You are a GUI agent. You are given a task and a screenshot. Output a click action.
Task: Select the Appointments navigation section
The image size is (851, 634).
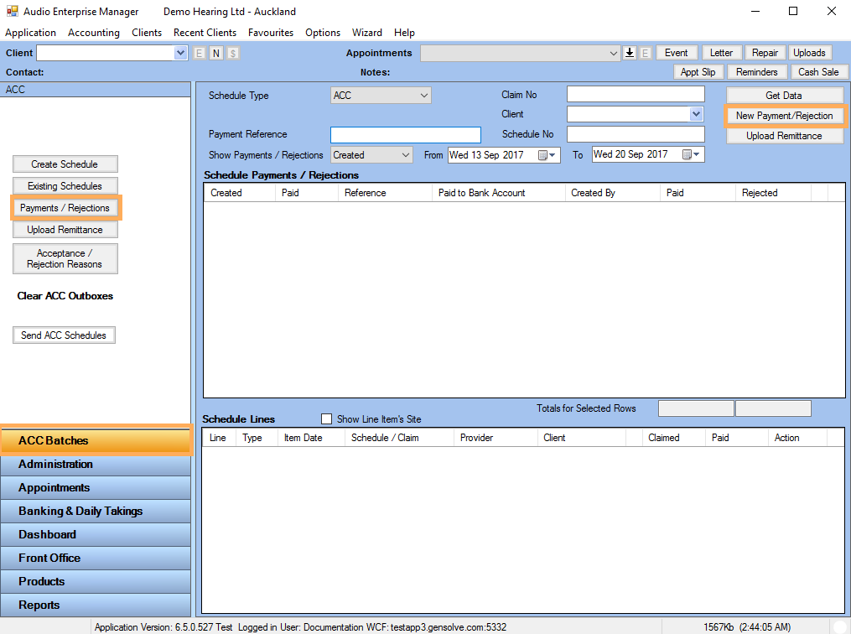click(x=96, y=487)
